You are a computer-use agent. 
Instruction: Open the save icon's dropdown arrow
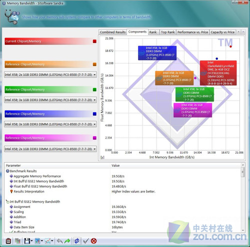(x=31, y=241)
